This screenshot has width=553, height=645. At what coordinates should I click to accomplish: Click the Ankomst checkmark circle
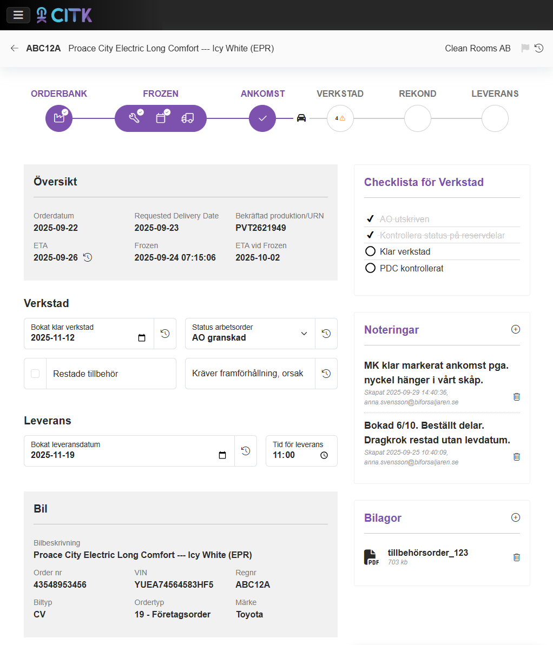[262, 118]
